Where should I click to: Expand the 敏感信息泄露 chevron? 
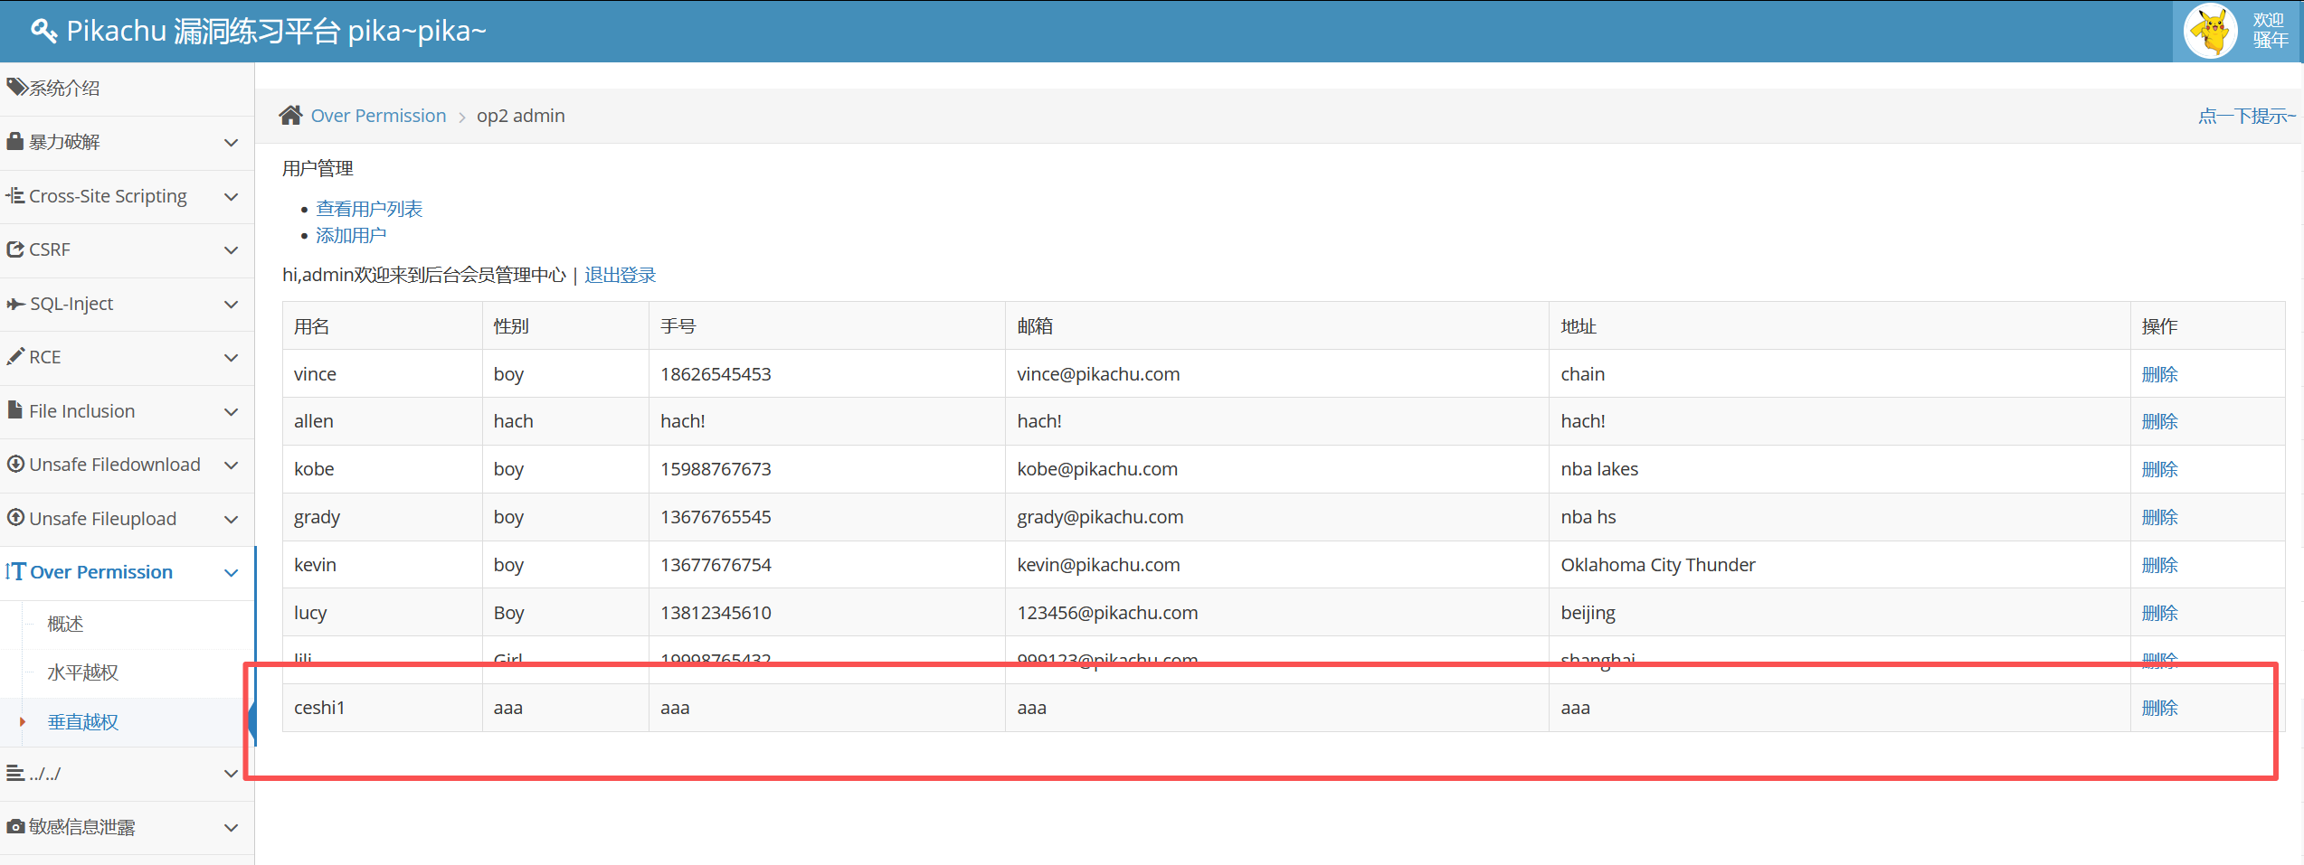click(232, 828)
